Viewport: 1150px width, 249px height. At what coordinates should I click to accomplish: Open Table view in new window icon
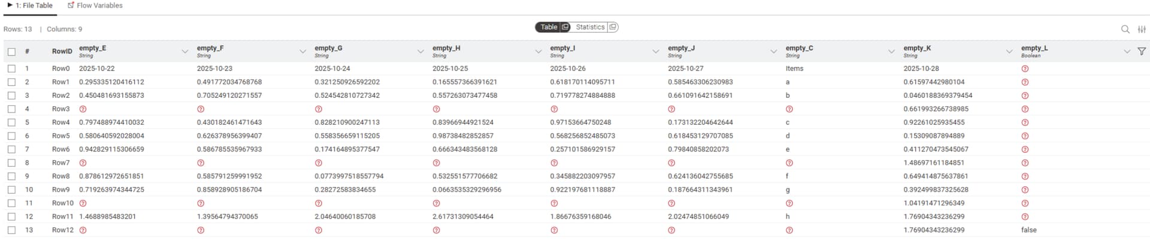[x=565, y=27]
